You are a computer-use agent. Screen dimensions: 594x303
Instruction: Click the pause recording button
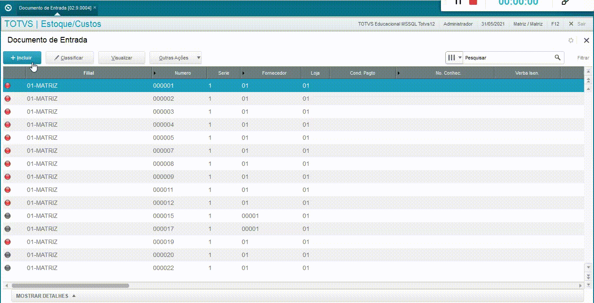click(x=458, y=2)
